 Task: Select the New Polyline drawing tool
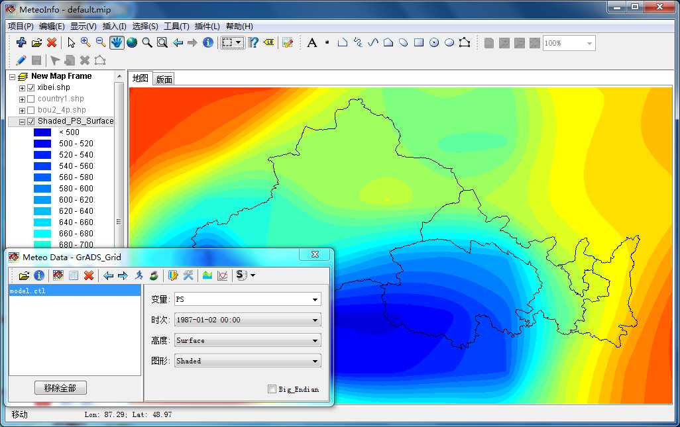[343, 42]
